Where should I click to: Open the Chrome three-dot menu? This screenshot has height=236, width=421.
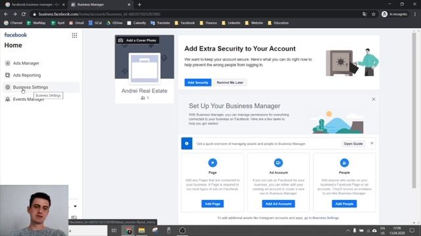click(415, 14)
